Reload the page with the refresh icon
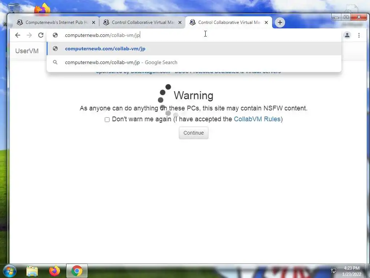Image resolution: width=370 pixels, height=278 pixels. tap(41, 35)
